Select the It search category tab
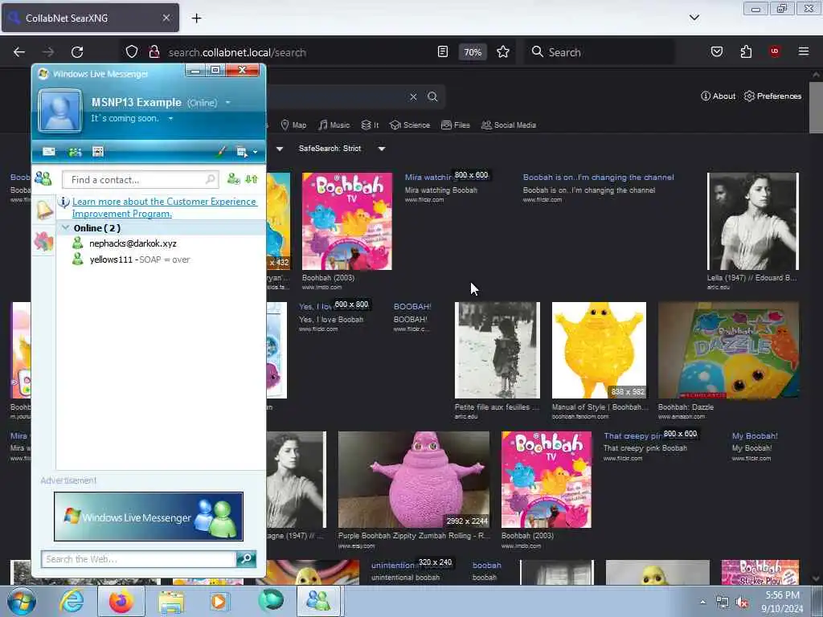The image size is (823, 617). pos(370,125)
